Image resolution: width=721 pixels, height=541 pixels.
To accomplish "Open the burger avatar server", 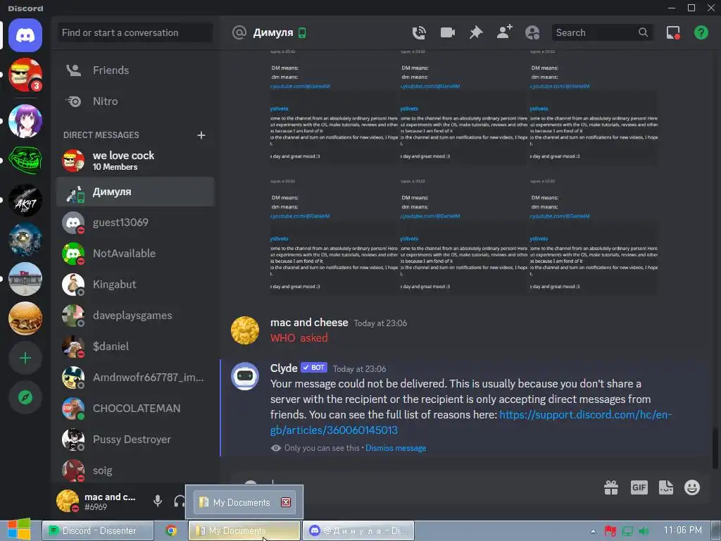I will 25,318.
